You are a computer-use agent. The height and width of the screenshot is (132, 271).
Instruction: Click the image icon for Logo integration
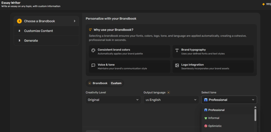click(177, 65)
